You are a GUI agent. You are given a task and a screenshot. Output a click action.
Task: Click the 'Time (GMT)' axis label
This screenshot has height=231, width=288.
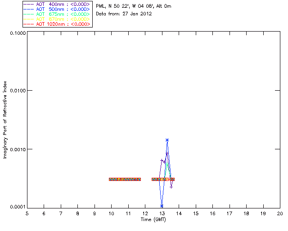(153, 220)
